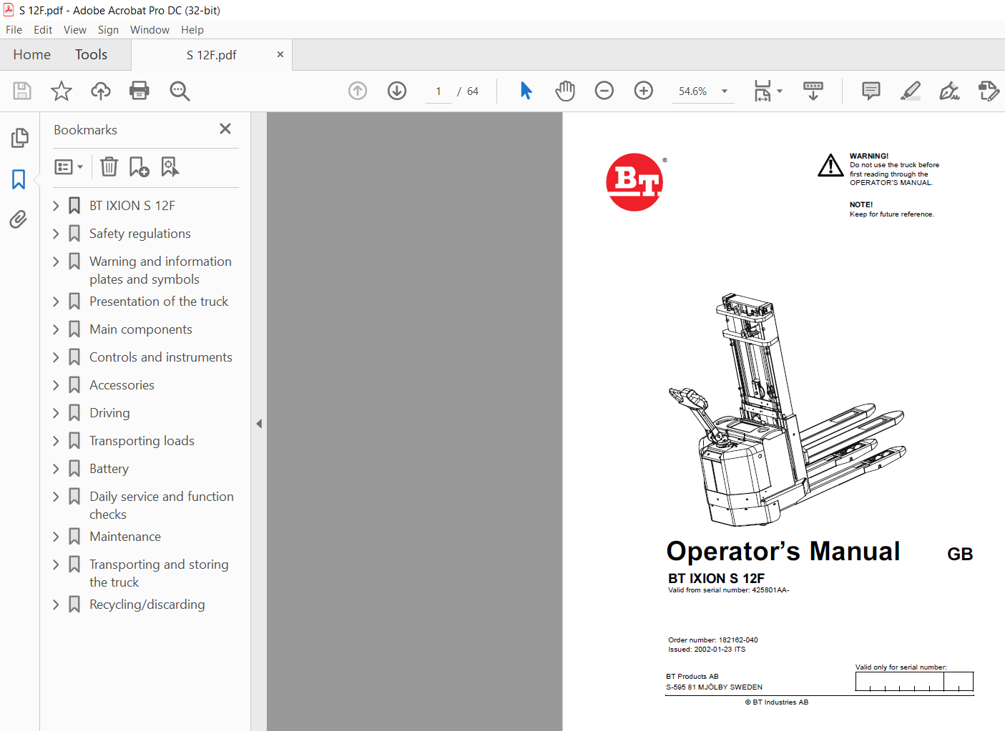This screenshot has height=731, width=1005.
Task: Open the Sign document pen tool
Action: click(x=950, y=91)
